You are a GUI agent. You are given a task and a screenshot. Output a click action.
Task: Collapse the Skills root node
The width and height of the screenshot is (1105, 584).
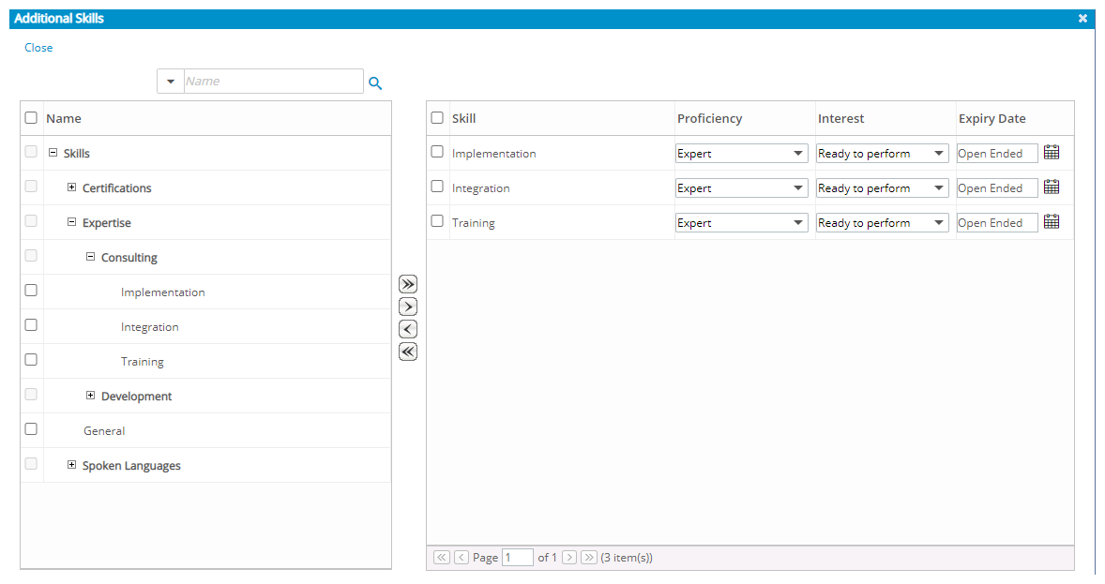(x=53, y=152)
